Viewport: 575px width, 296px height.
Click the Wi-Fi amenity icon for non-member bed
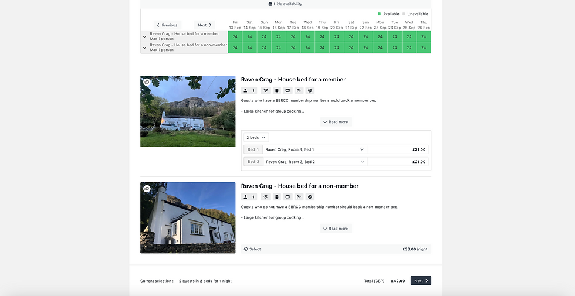tap(266, 197)
